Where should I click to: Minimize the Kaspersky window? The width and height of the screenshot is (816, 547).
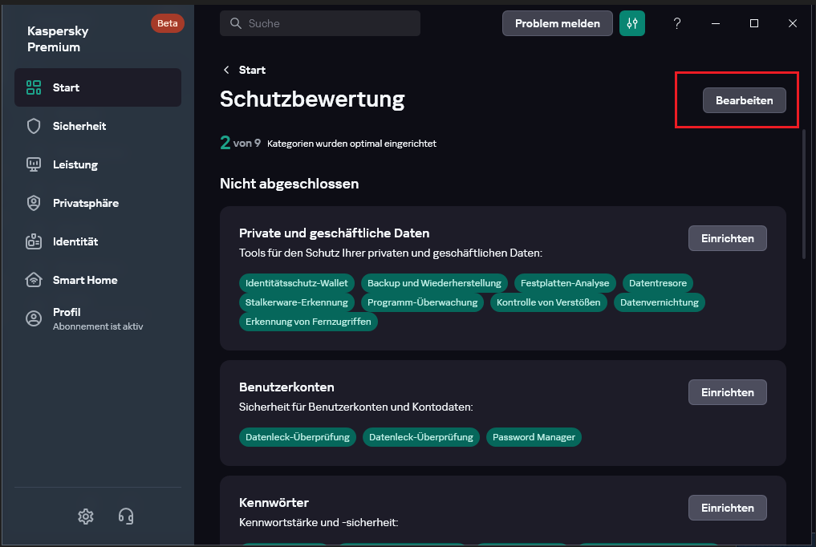716,23
